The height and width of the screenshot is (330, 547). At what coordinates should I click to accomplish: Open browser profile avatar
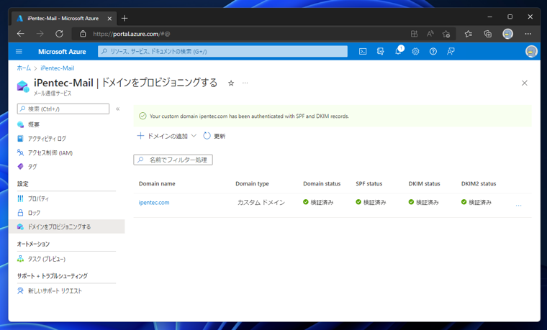point(507,34)
